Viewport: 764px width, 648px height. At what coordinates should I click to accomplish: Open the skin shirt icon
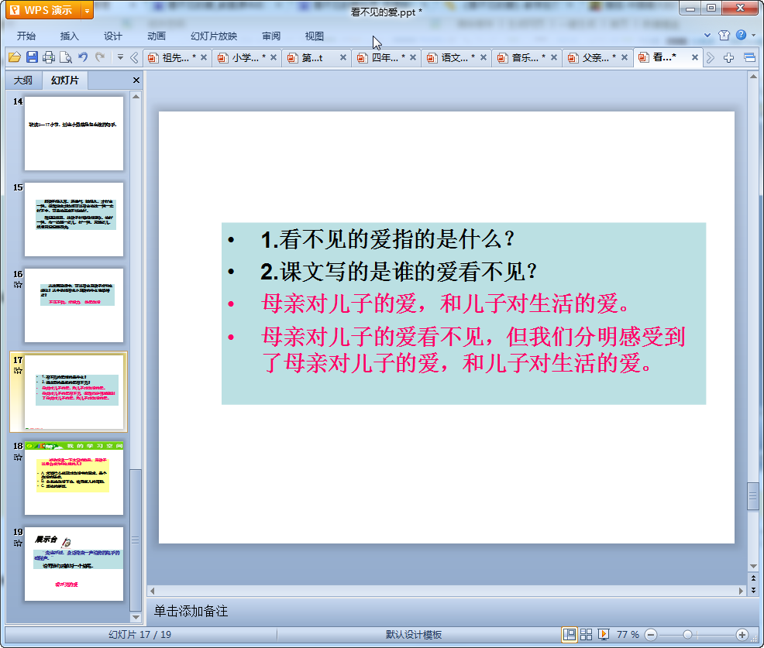point(724,36)
